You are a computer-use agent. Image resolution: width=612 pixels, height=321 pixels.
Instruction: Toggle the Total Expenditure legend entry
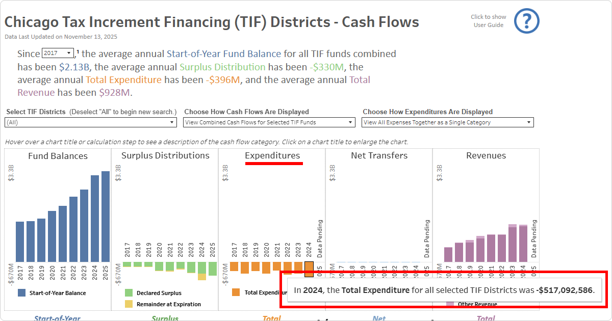235,293
